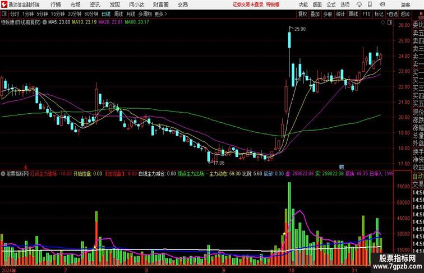Click the 统计 toolbar button
424x273 pixels.
point(340,14)
